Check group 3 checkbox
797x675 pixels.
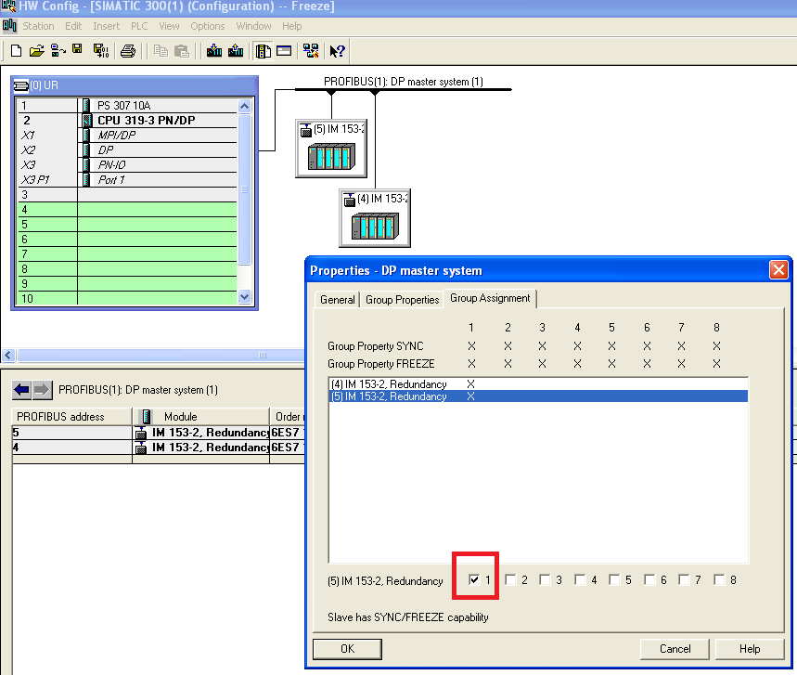pyautogui.click(x=545, y=580)
